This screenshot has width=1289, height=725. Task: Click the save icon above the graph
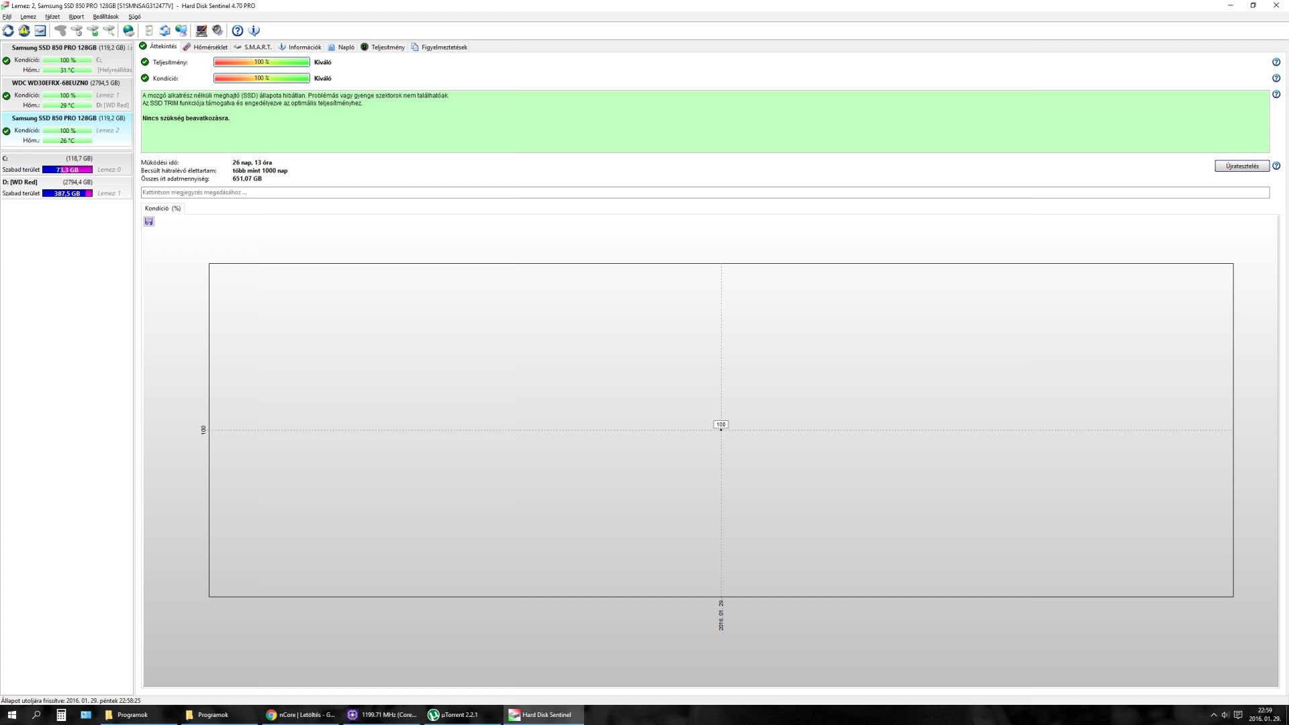click(149, 222)
